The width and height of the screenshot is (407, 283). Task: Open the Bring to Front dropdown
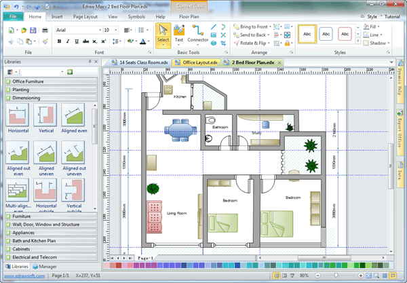(x=271, y=26)
